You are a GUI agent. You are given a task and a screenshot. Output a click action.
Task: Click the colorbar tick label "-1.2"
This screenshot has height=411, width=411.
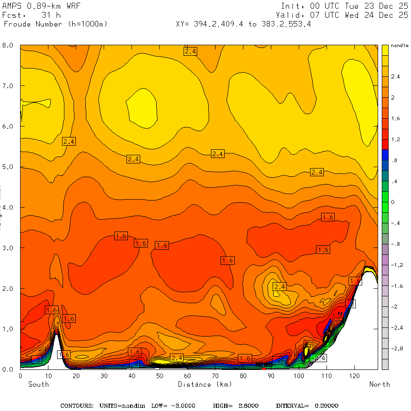click(x=396, y=265)
